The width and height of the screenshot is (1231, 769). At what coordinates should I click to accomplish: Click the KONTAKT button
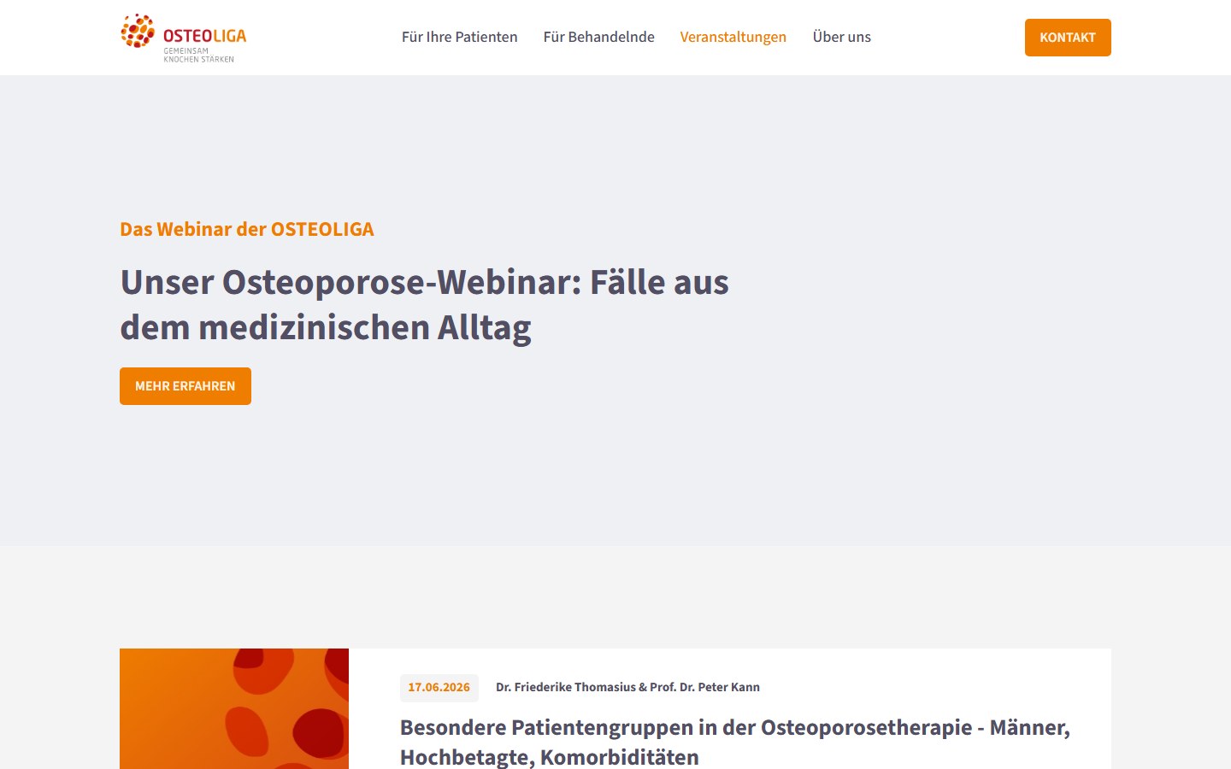[x=1068, y=38]
